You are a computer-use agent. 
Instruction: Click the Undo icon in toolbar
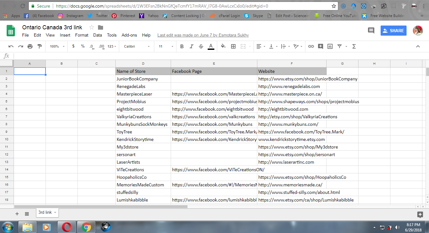coord(11,46)
